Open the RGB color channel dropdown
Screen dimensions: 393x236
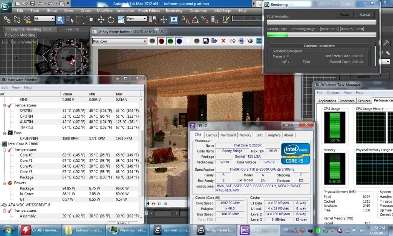point(119,41)
